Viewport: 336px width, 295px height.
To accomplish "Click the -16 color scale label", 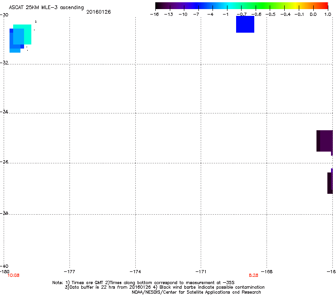I will (154, 15).
